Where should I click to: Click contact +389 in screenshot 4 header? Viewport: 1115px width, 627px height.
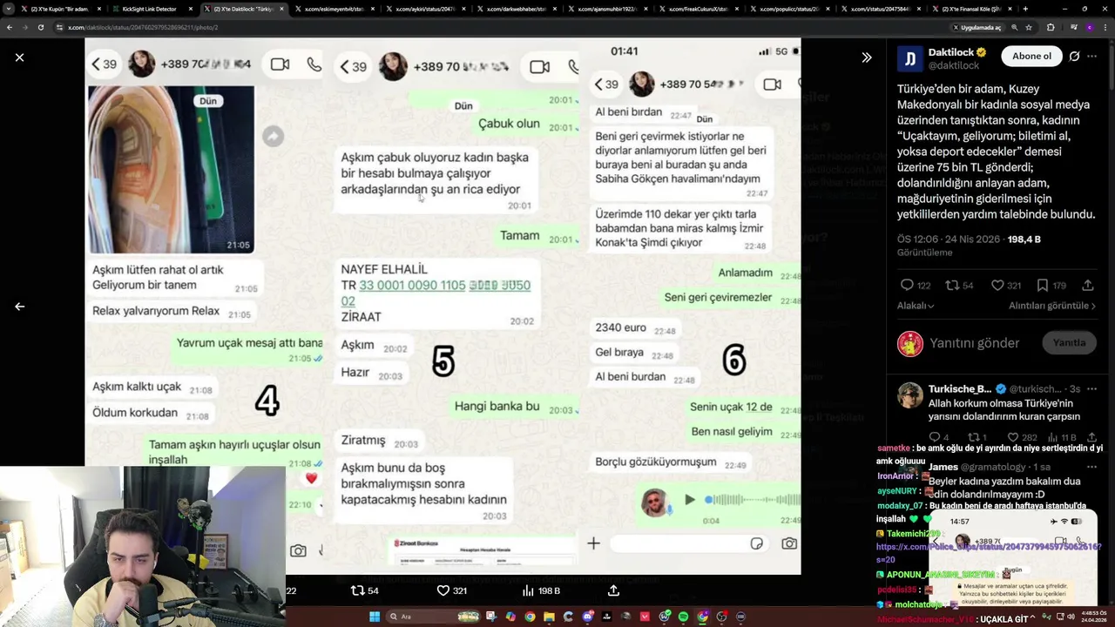coord(207,64)
